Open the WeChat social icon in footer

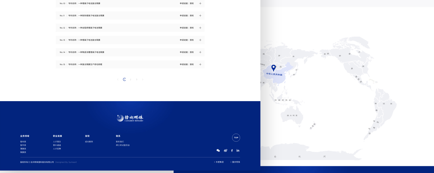[x=218, y=150]
